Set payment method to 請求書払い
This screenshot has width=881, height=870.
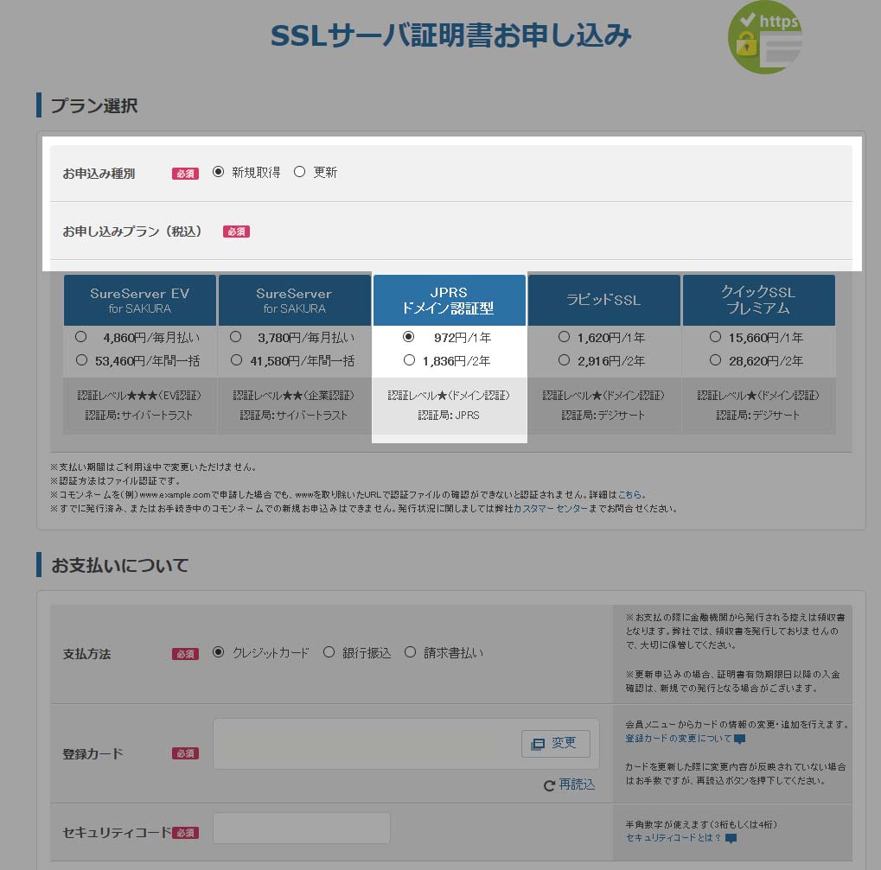[x=410, y=652]
